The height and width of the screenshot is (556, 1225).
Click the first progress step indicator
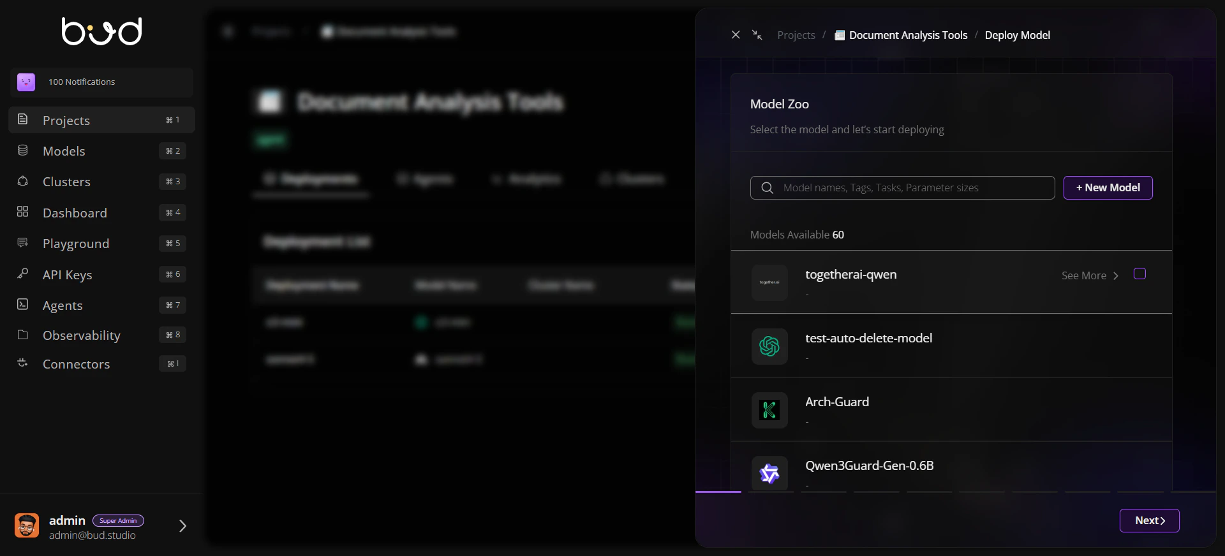point(718,492)
